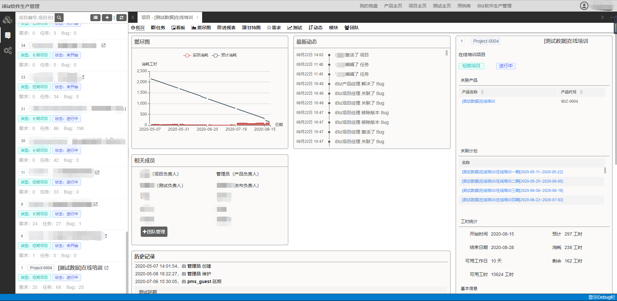The height and width of the screenshot is (301, 617).
Task: Open the tab overflow menu at far right
Action: click(x=612, y=17)
